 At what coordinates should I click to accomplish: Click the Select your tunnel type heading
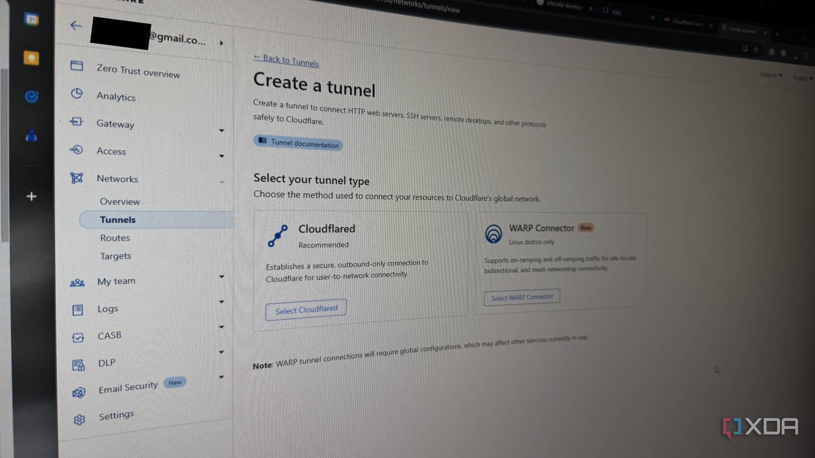click(312, 179)
